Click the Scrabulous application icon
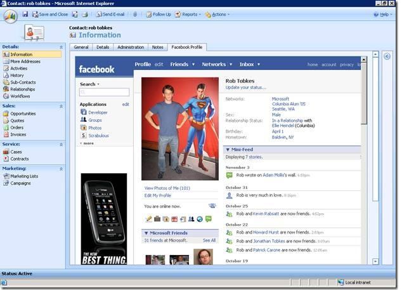This screenshot has width=409, height=290. (83, 135)
